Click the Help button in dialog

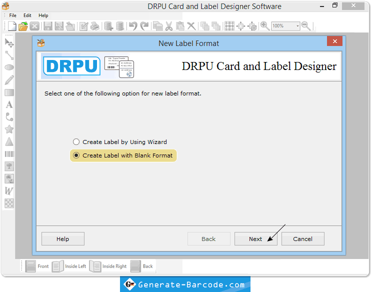(x=63, y=239)
